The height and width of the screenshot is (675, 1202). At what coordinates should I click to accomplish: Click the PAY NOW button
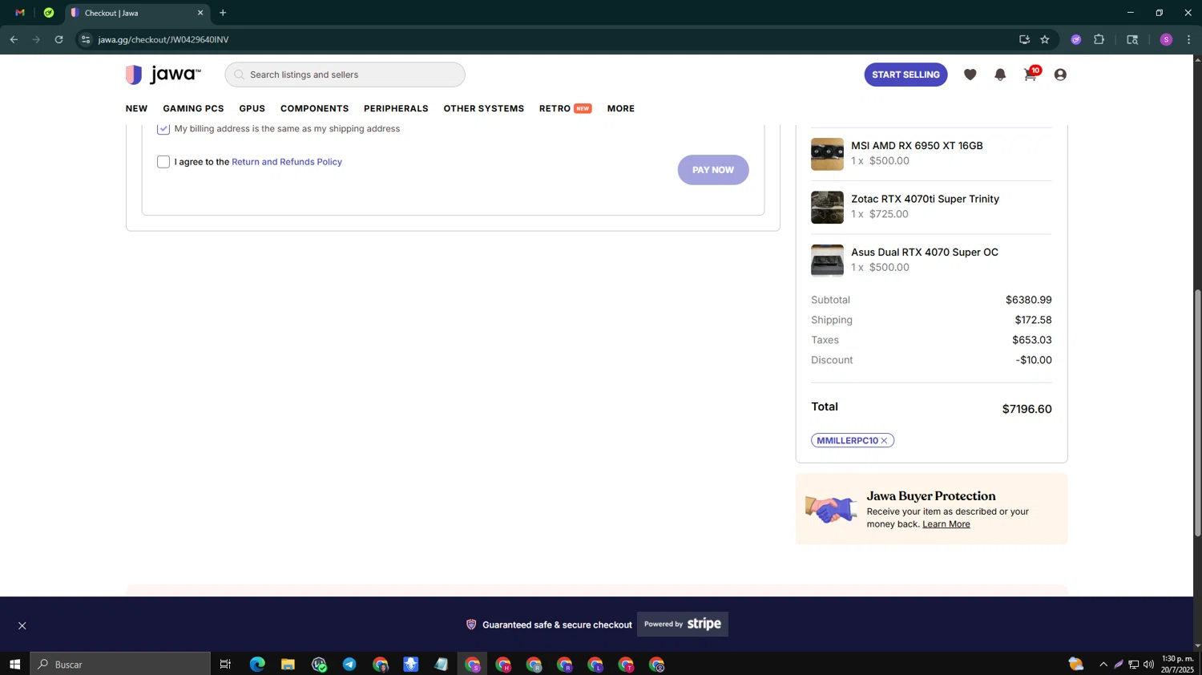(x=713, y=170)
